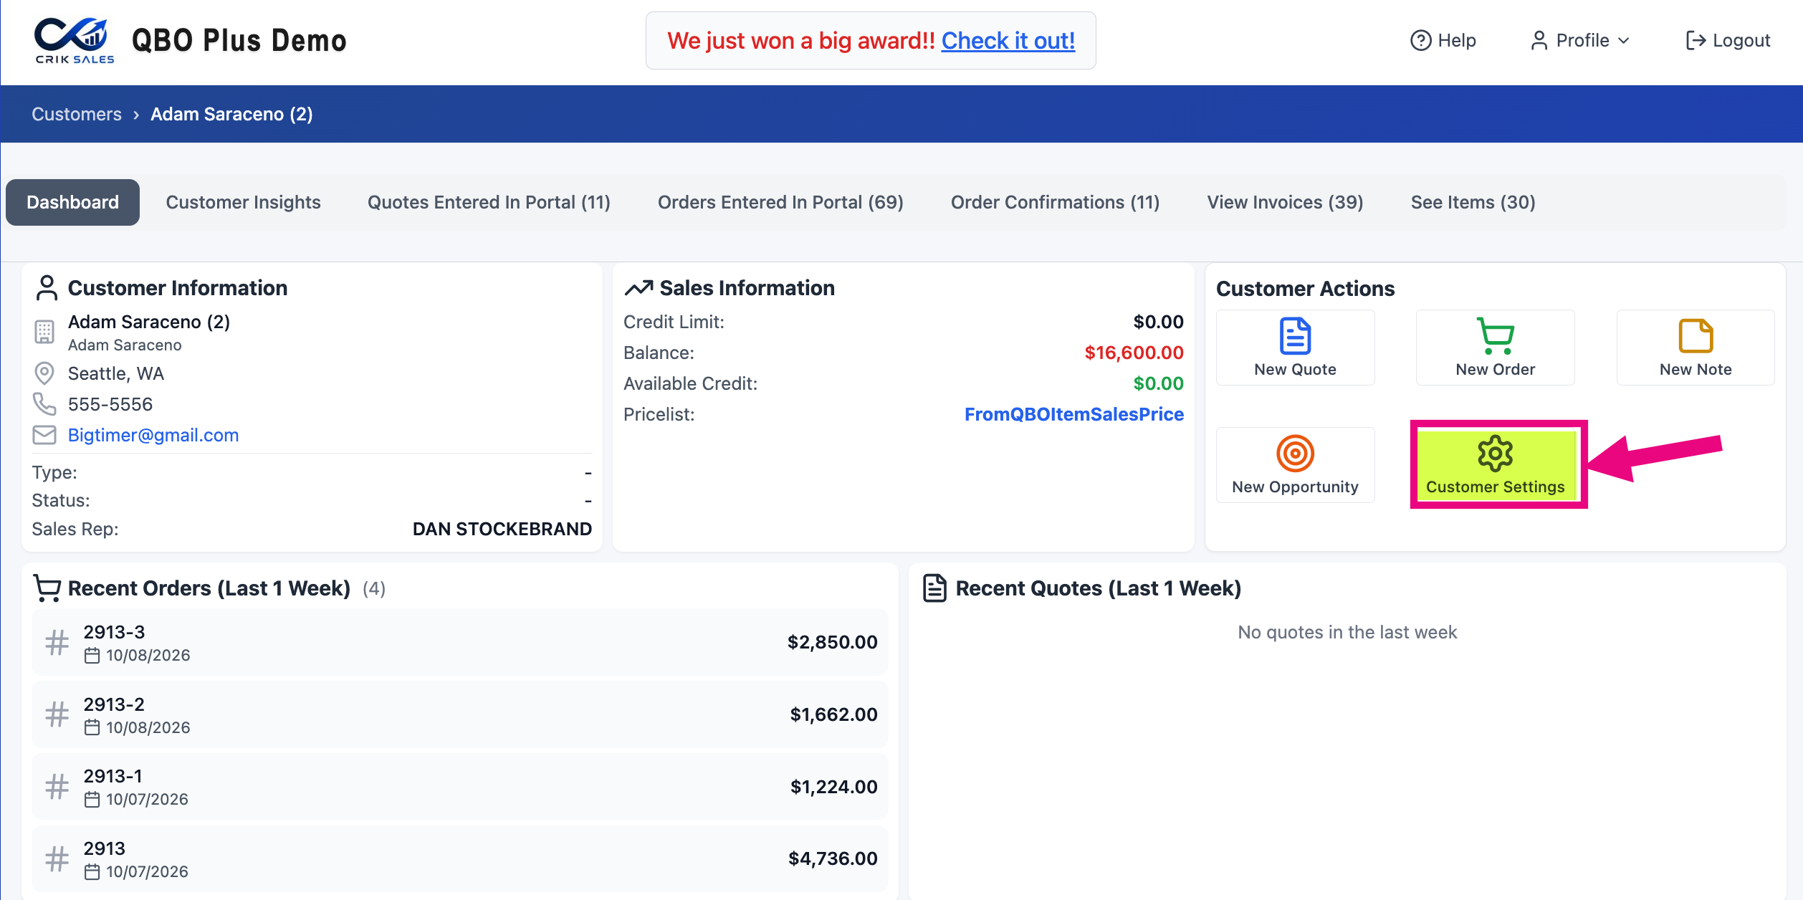Viewport: 1803px width, 900px height.
Task: Go to Customers breadcrumb link
Action: (77, 114)
